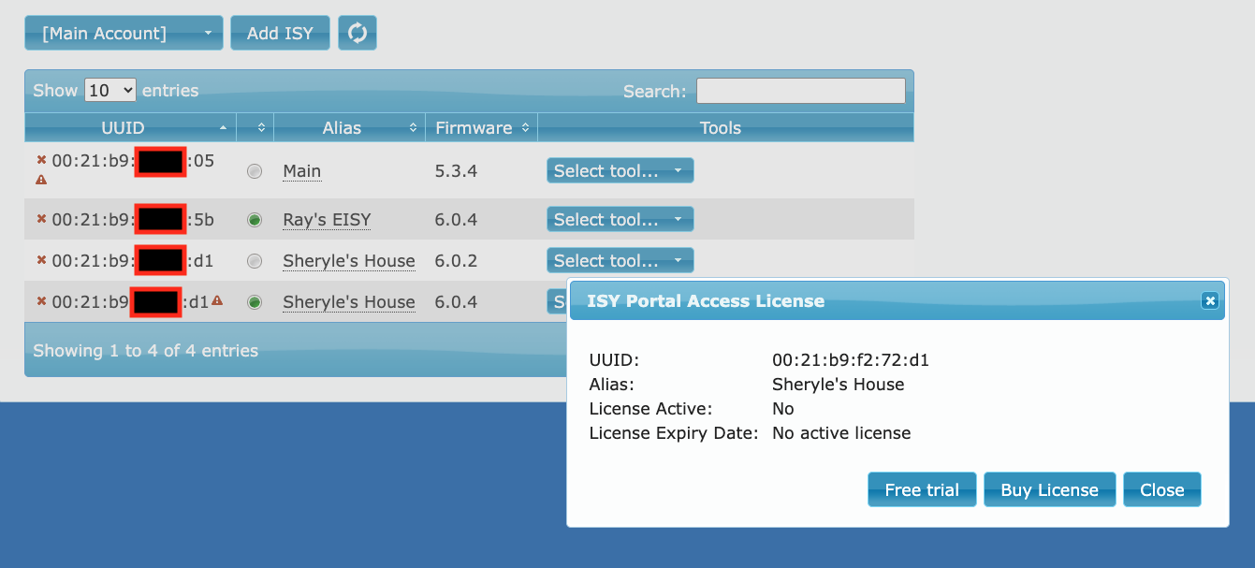Click the warning triangle under the Main UUID
1255x568 pixels.
(x=41, y=180)
